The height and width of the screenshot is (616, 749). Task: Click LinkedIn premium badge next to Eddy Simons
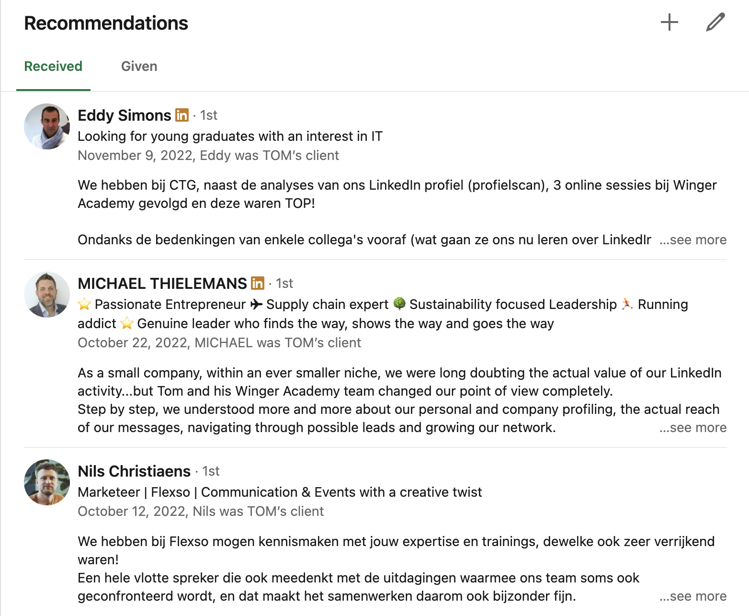click(182, 115)
